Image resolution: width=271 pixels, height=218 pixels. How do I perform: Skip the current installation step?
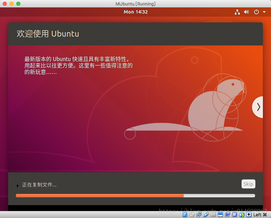pos(248,184)
